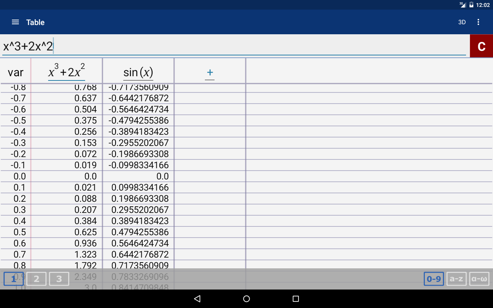This screenshot has width=493, height=308.
Task: Switch to keyboard page 2
Action: pos(37,279)
